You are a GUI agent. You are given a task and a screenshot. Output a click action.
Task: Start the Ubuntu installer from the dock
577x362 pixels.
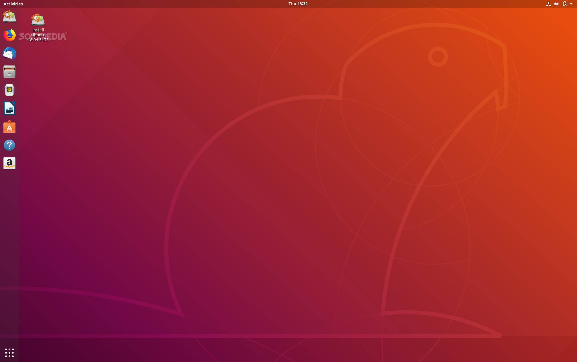point(9,16)
